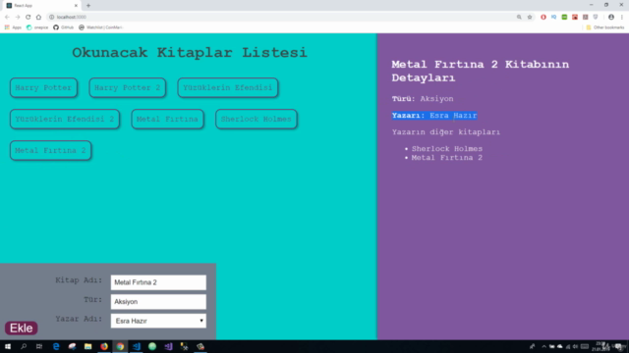Screen dimensions: 629x353
Task: Click the zoom magnifier icon in address bar
Action: point(519,18)
